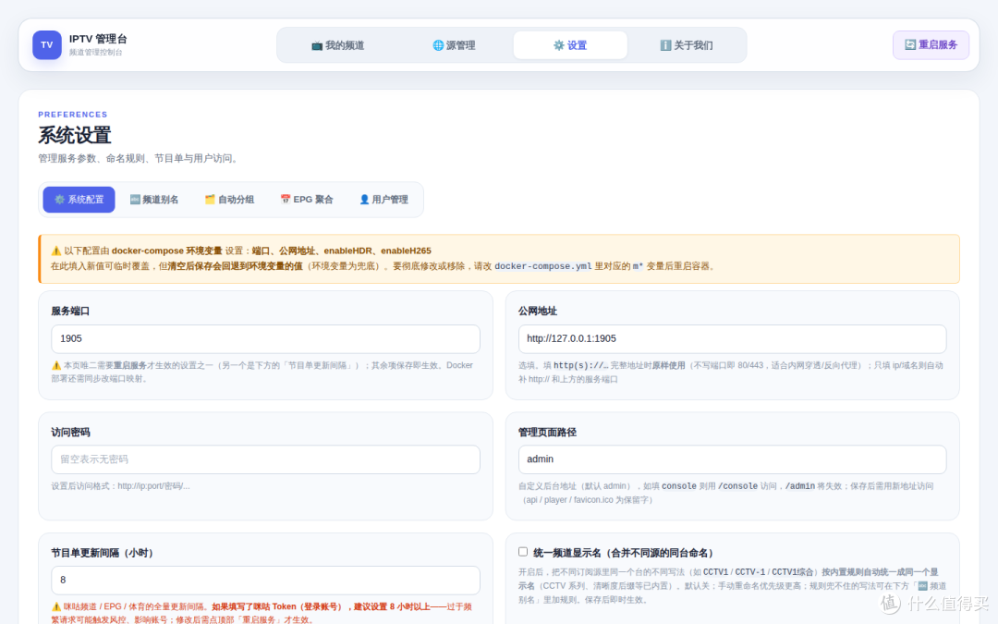Click the IPTV 管理台 title text
The image size is (998, 624).
pyautogui.click(x=98, y=39)
